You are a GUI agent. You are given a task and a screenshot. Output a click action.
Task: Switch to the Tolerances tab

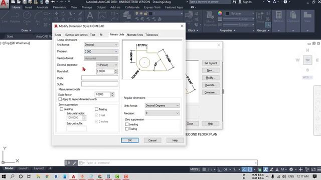click(151, 35)
